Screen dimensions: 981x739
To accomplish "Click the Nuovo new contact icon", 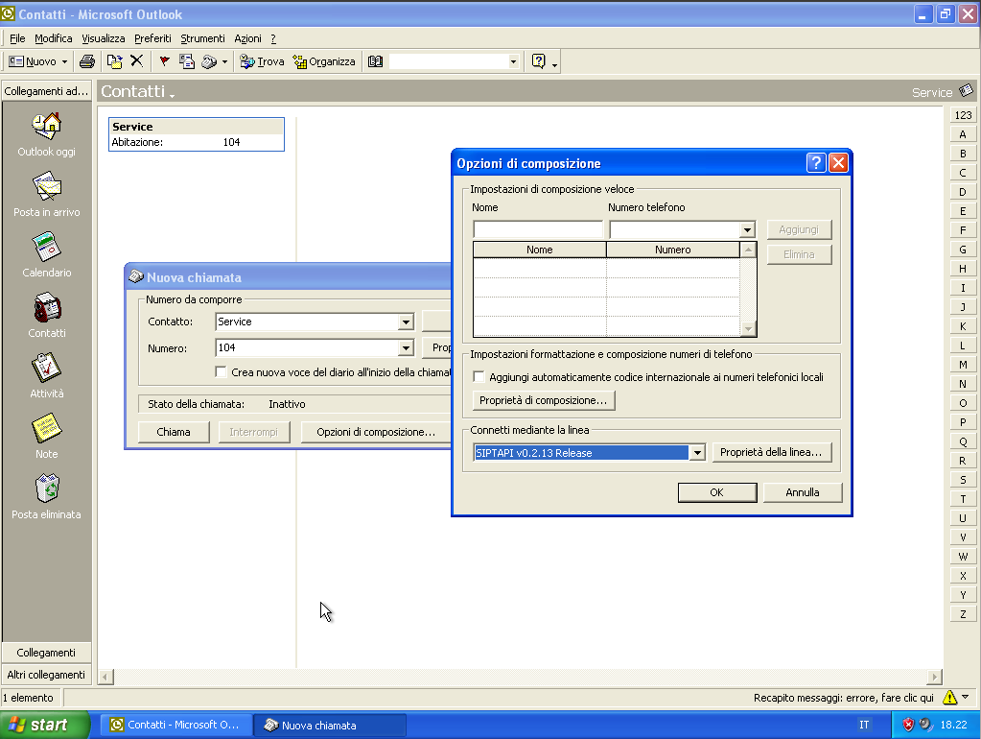I will click(15, 61).
